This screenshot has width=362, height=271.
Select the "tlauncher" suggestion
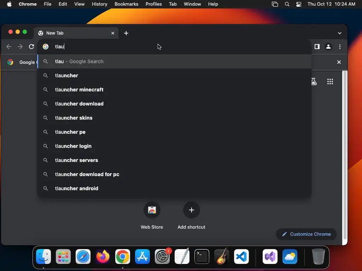pos(175,76)
